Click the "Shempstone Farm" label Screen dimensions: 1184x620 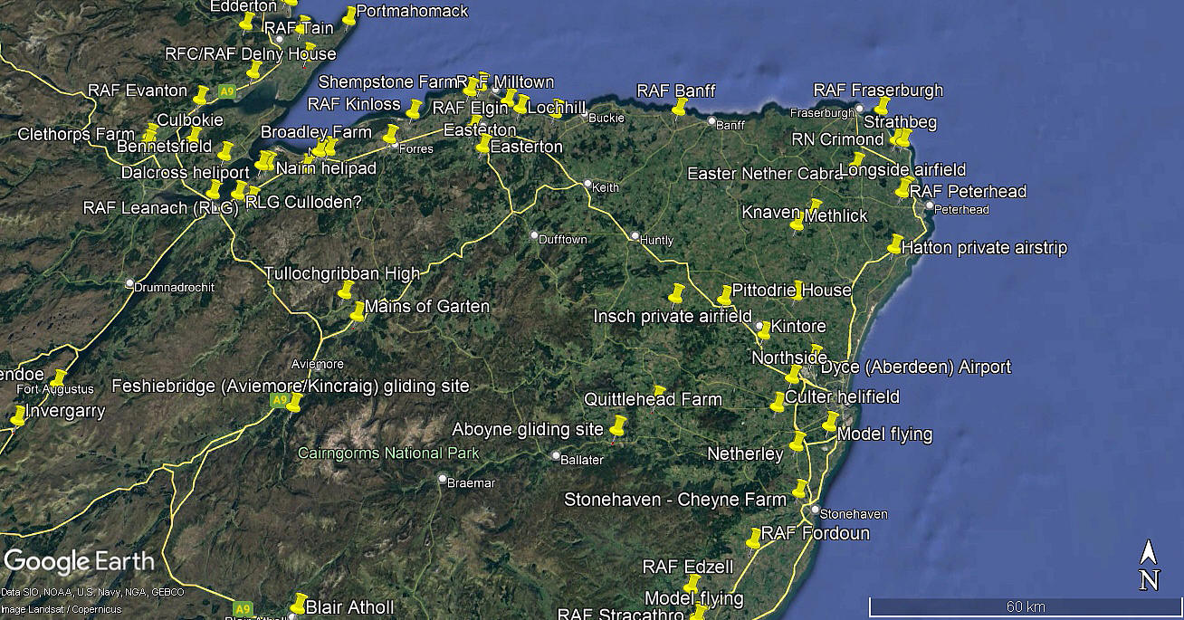pyautogui.click(x=387, y=82)
